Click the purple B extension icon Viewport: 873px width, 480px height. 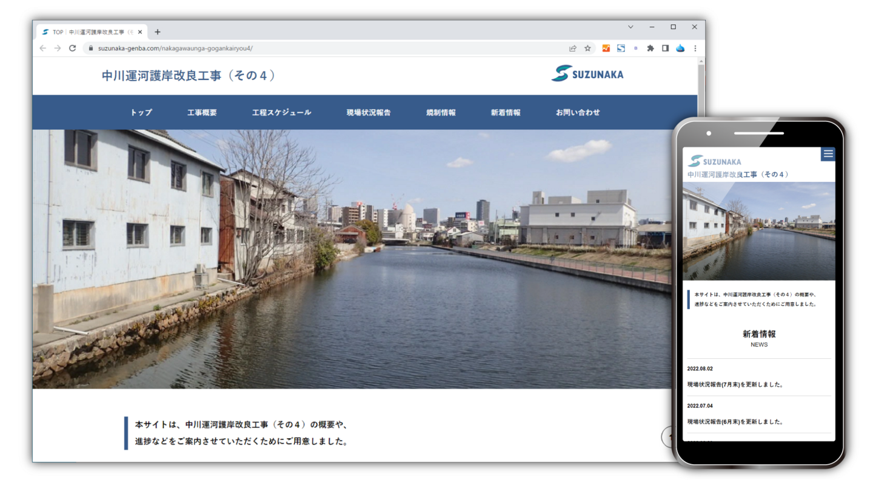click(x=635, y=48)
